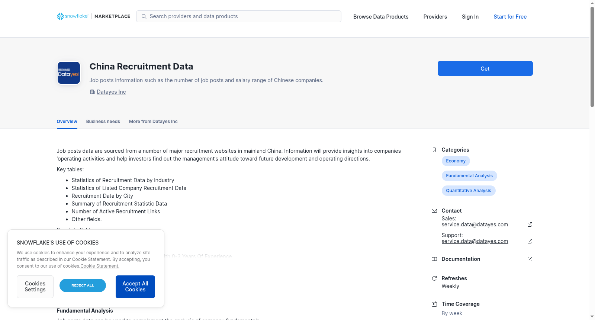This screenshot has height=320, width=595.
Task: Open the Cookie Statement link
Action: point(100,266)
